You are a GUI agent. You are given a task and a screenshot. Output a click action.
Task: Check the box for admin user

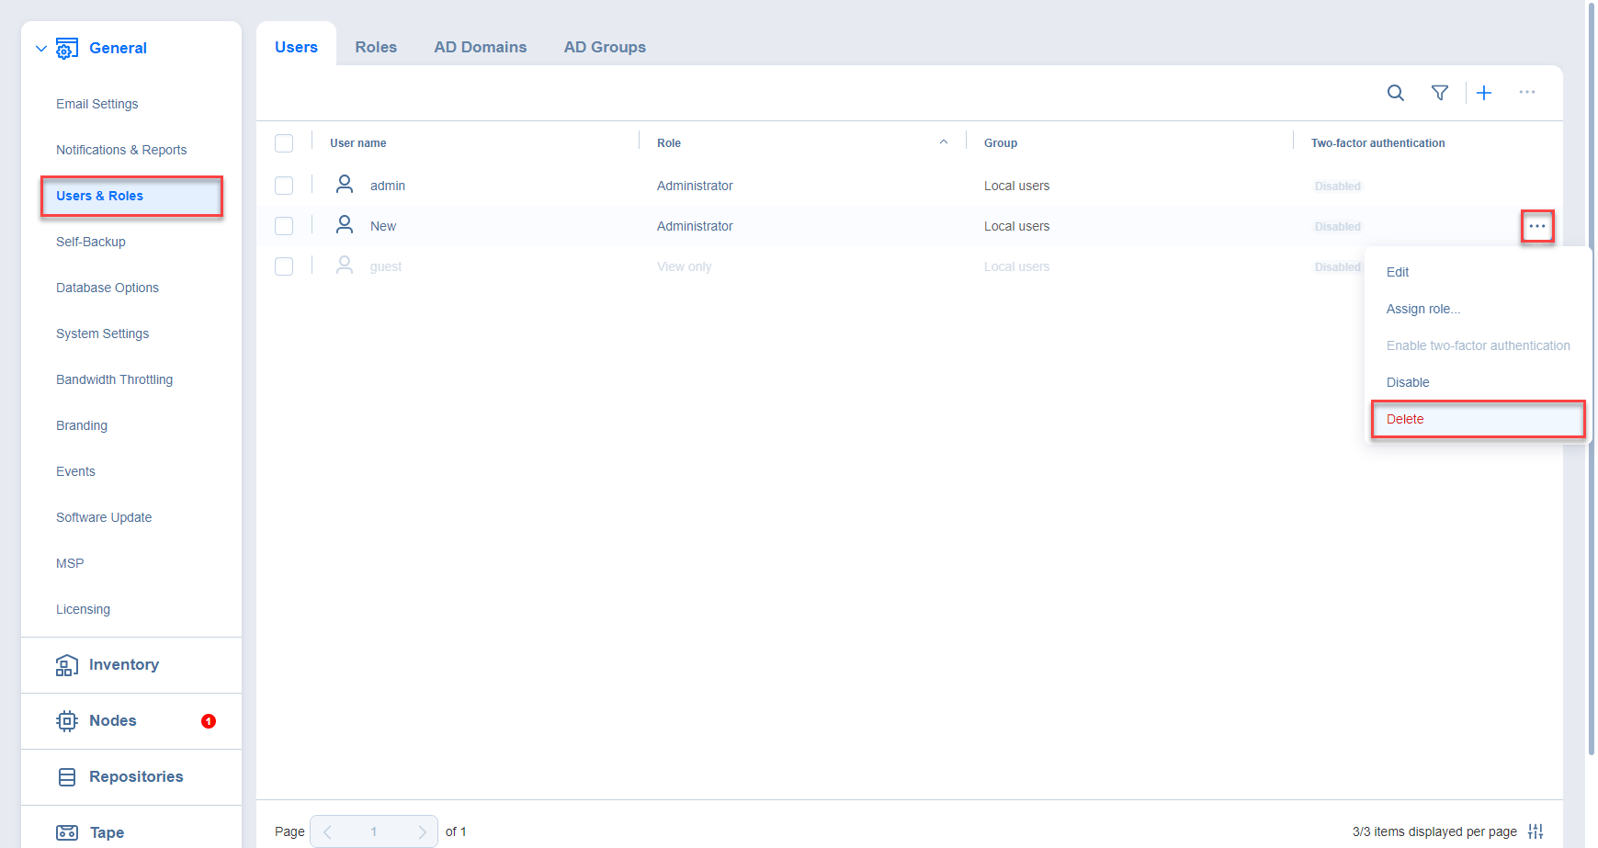pos(284,186)
